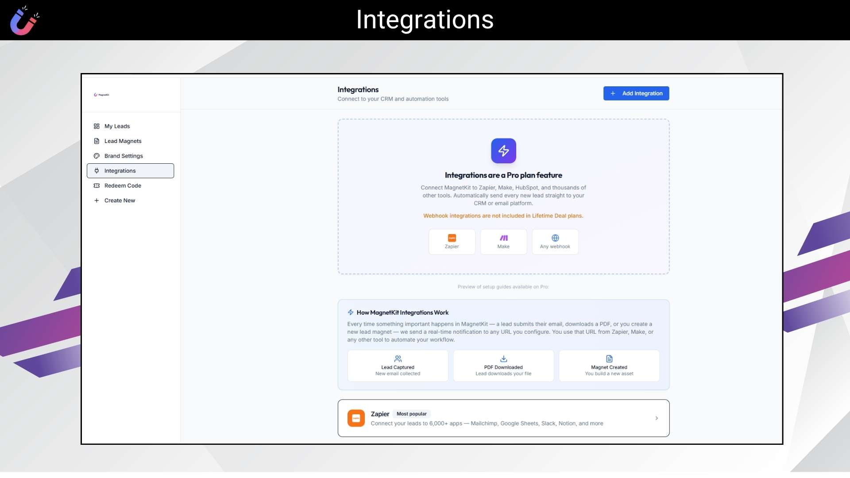Expand the Zapier guide chevron arrow

click(x=657, y=418)
